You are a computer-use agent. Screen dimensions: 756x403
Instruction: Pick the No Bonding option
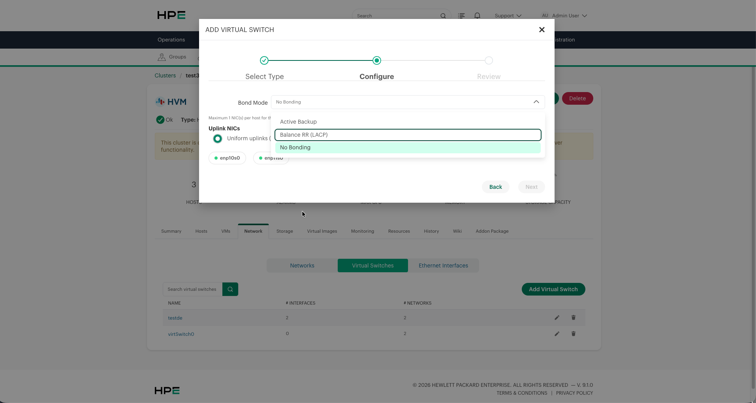point(408,147)
